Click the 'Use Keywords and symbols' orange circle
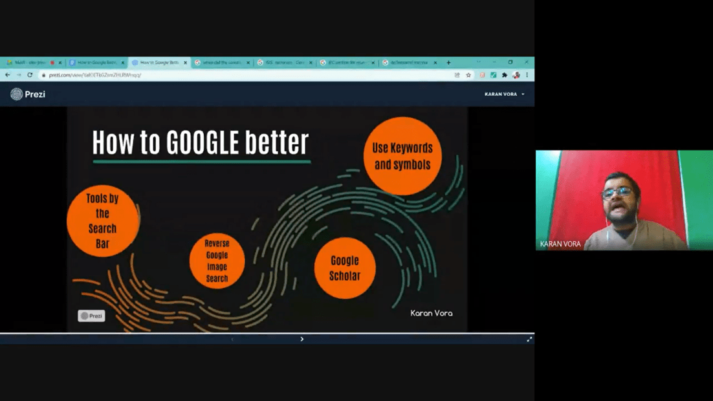The width and height of the screenshot is (713, 401). (x=402, y=155)
